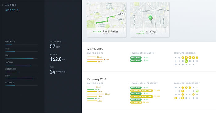216x113 pixels.
Task: Open the Asta Yoga last workout map card
Action: point(150,19)
